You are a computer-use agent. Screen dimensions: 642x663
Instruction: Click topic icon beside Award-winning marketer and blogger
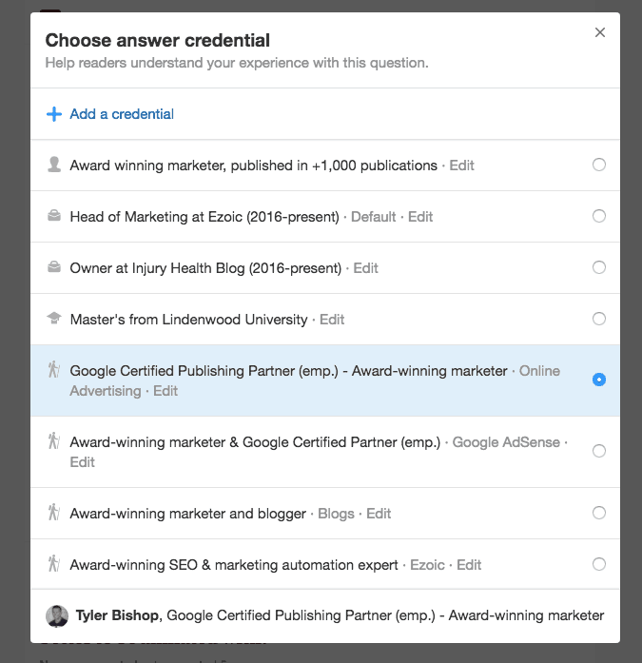(x=54, y=514)
